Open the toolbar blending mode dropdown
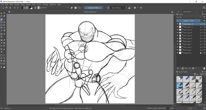 [55, 8]
